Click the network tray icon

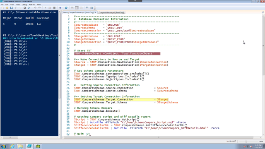coord(248,147)
